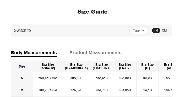This screenshot has width=180, height=97.
Task: Click the Size Guide heading
Action: coord(92,12)
